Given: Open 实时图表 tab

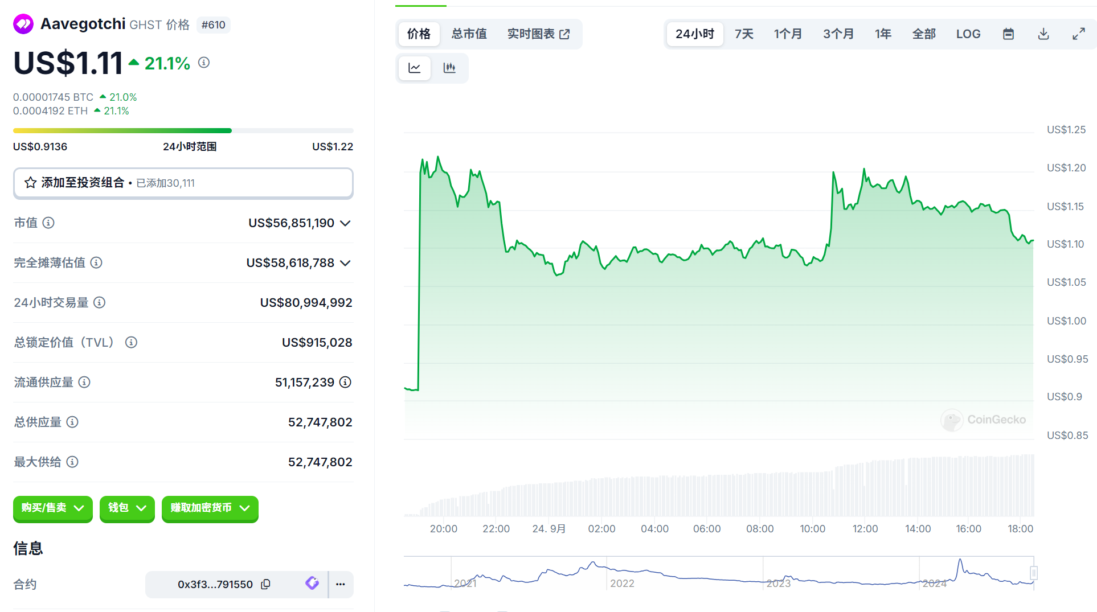Looking at the screenshot, I should [x=538, y=34].
